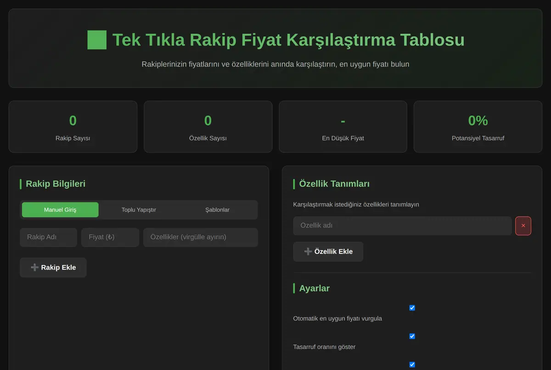Click the Özellikler (virgülle ayırın) field
Screen dimensions: 551x370
201,237
